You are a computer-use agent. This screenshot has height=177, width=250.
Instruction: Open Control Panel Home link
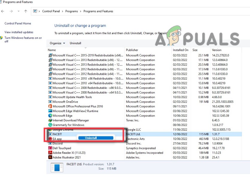point(18,23)
